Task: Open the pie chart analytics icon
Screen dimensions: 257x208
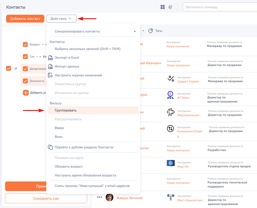Action: [170, 7]
